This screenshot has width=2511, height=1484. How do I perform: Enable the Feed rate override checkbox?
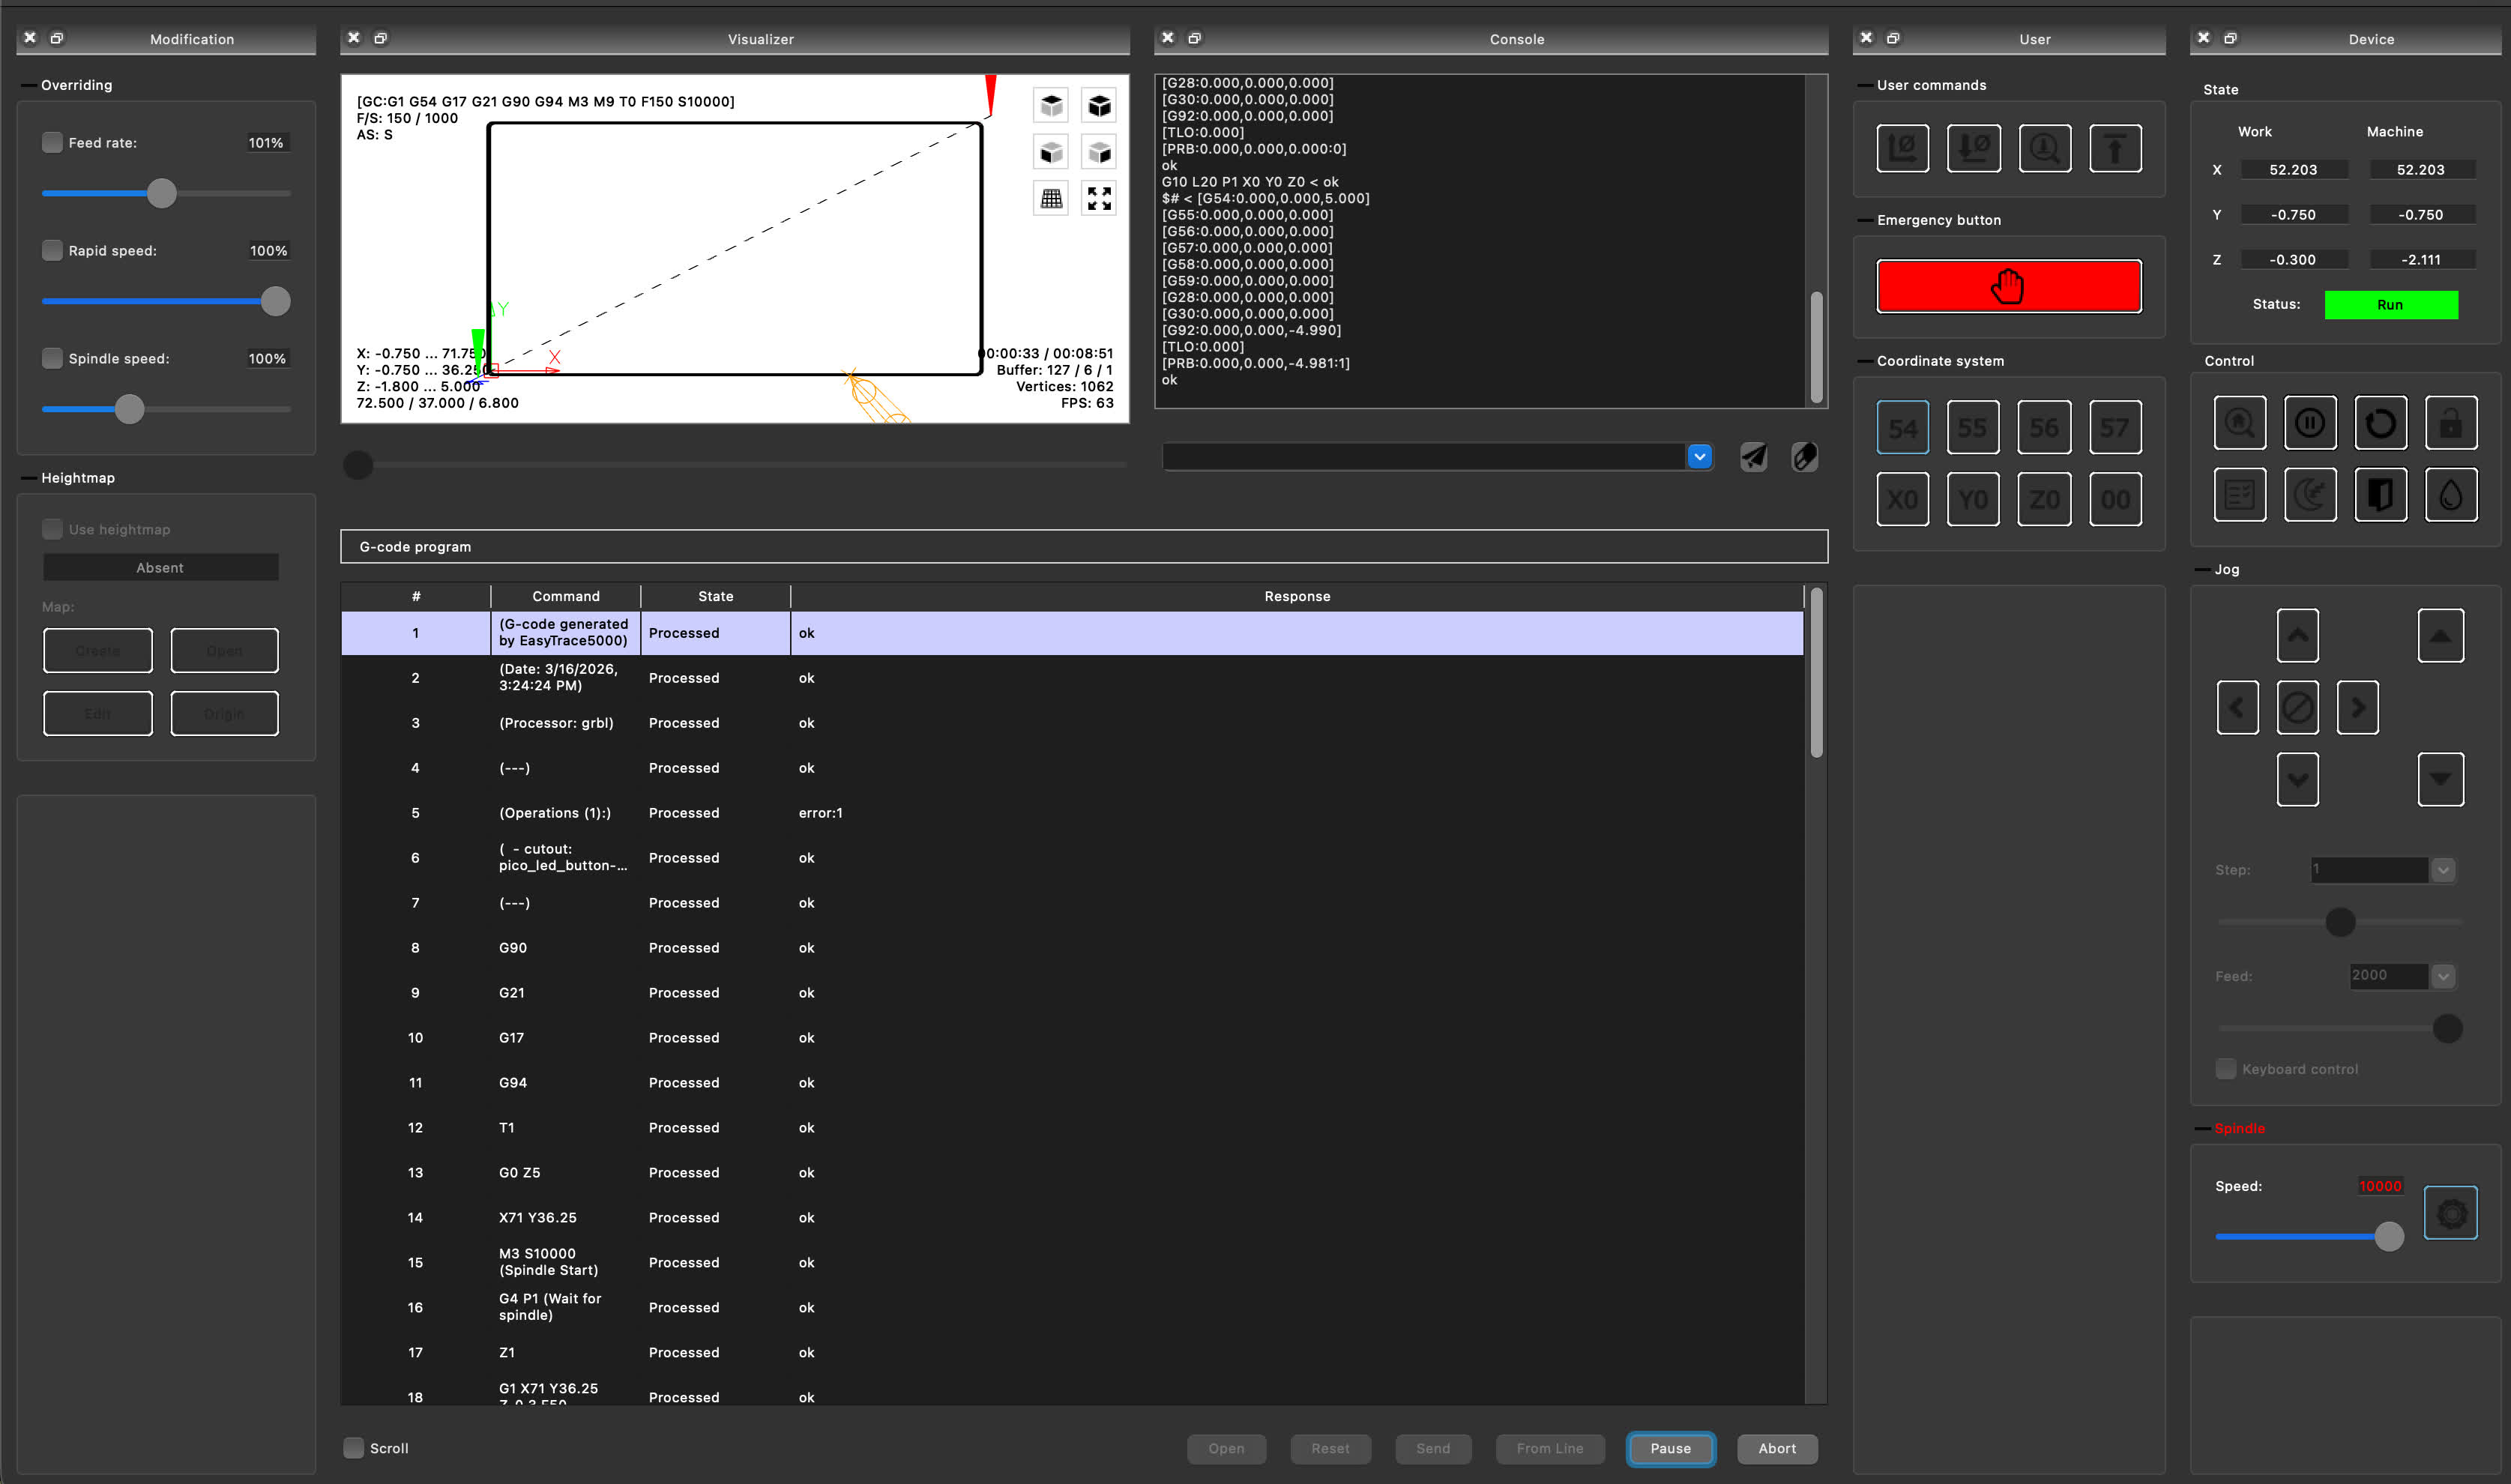(x=52, y=142)
